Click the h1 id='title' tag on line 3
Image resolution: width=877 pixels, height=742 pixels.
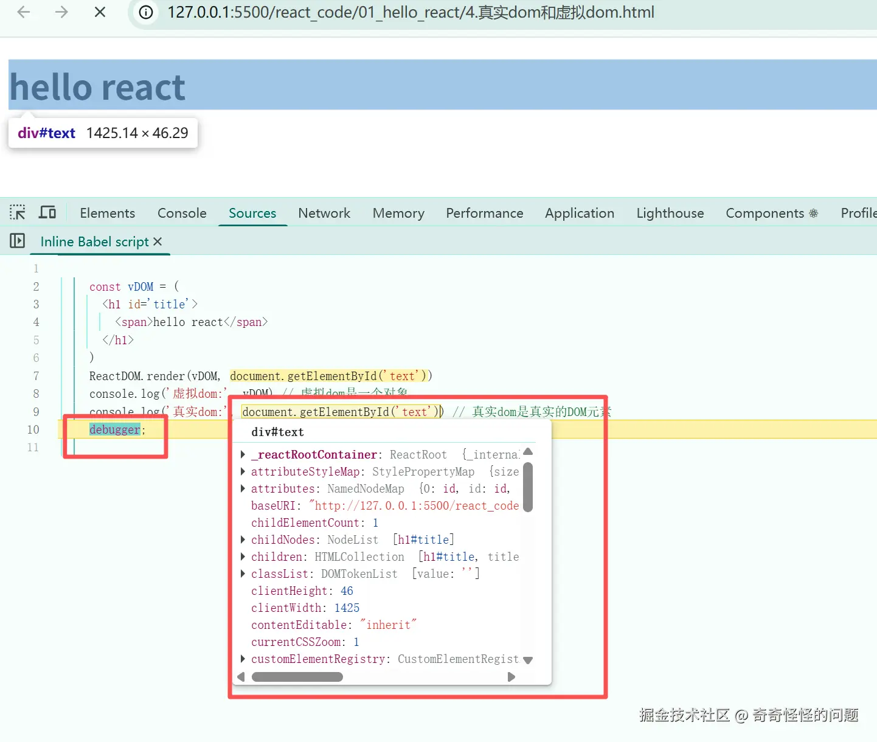pos(150,304)
